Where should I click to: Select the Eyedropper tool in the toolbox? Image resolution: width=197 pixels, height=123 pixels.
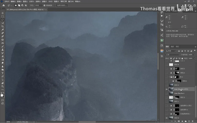click(x=3, y=30)
